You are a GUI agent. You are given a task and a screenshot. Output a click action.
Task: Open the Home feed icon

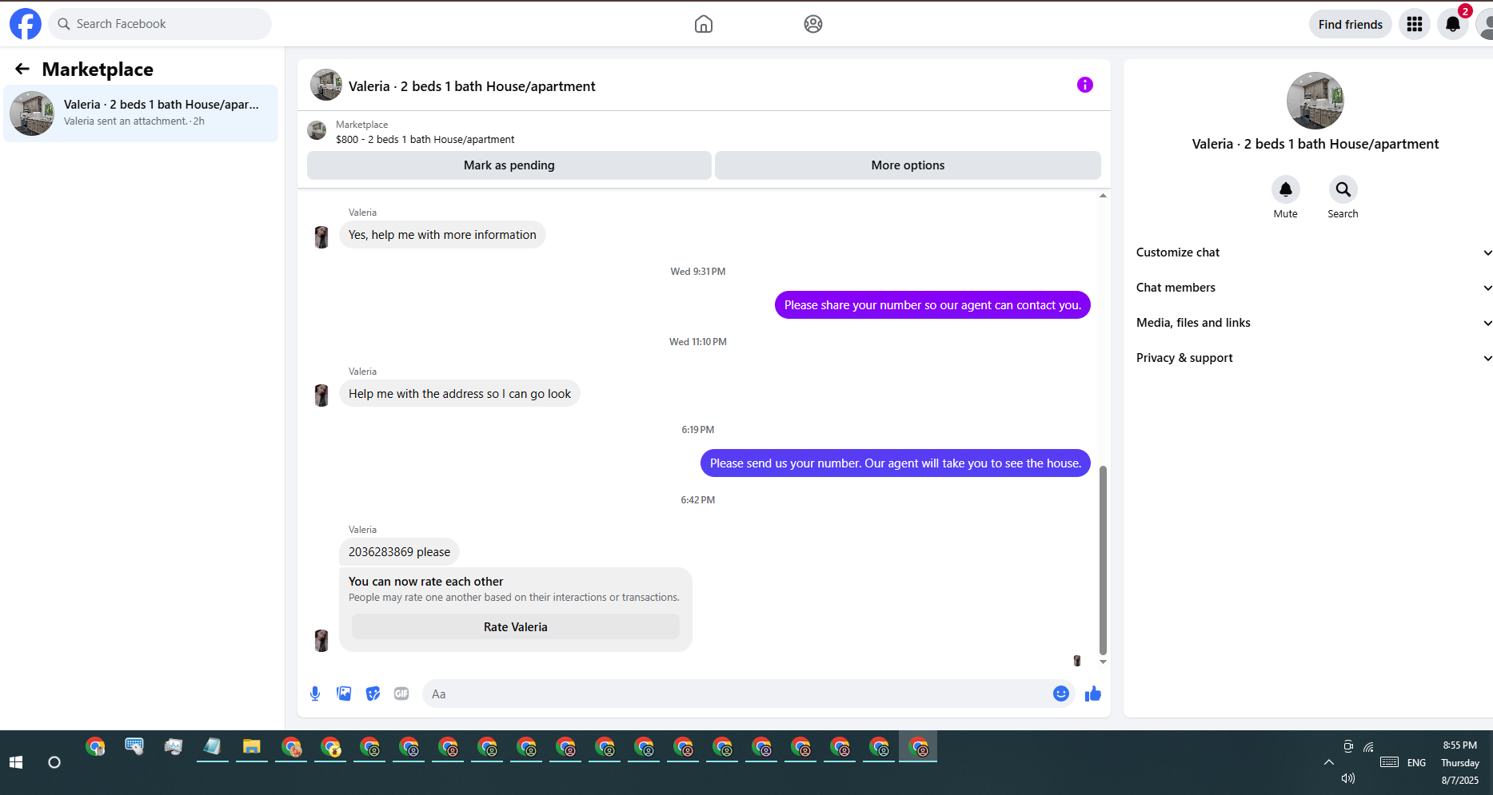point(704,24)
